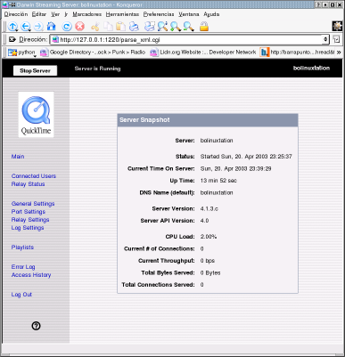The height and width of the screenshot is (357, 345).
Task: Go to the Home page icon
Action: (52, 27)
